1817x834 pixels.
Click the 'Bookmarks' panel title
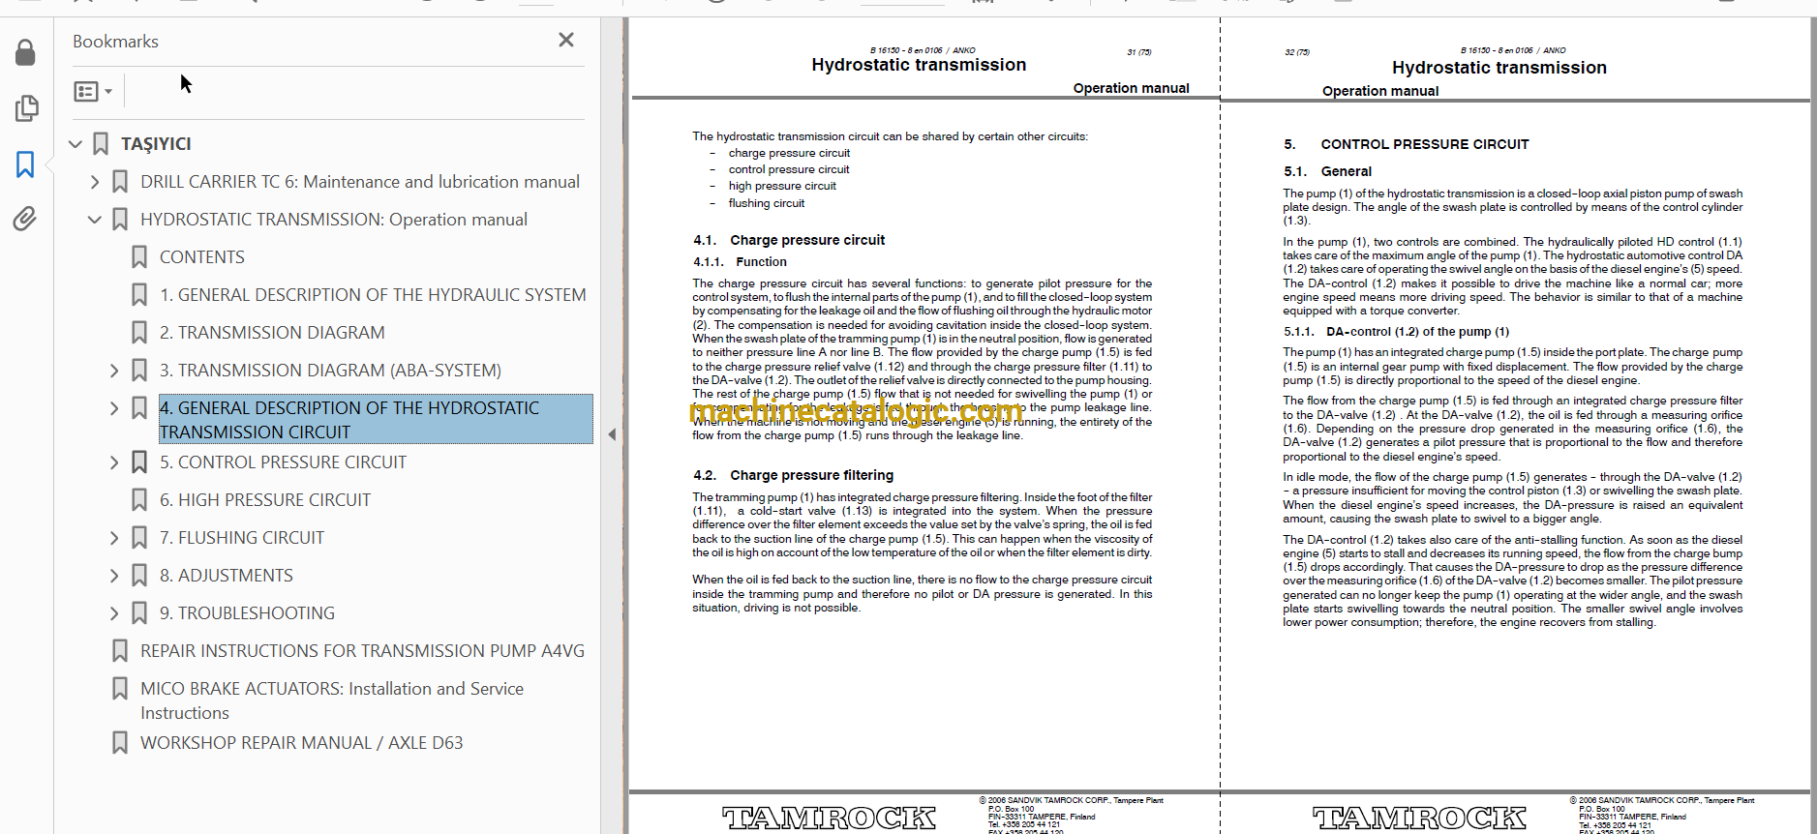(x=115, y=42)
